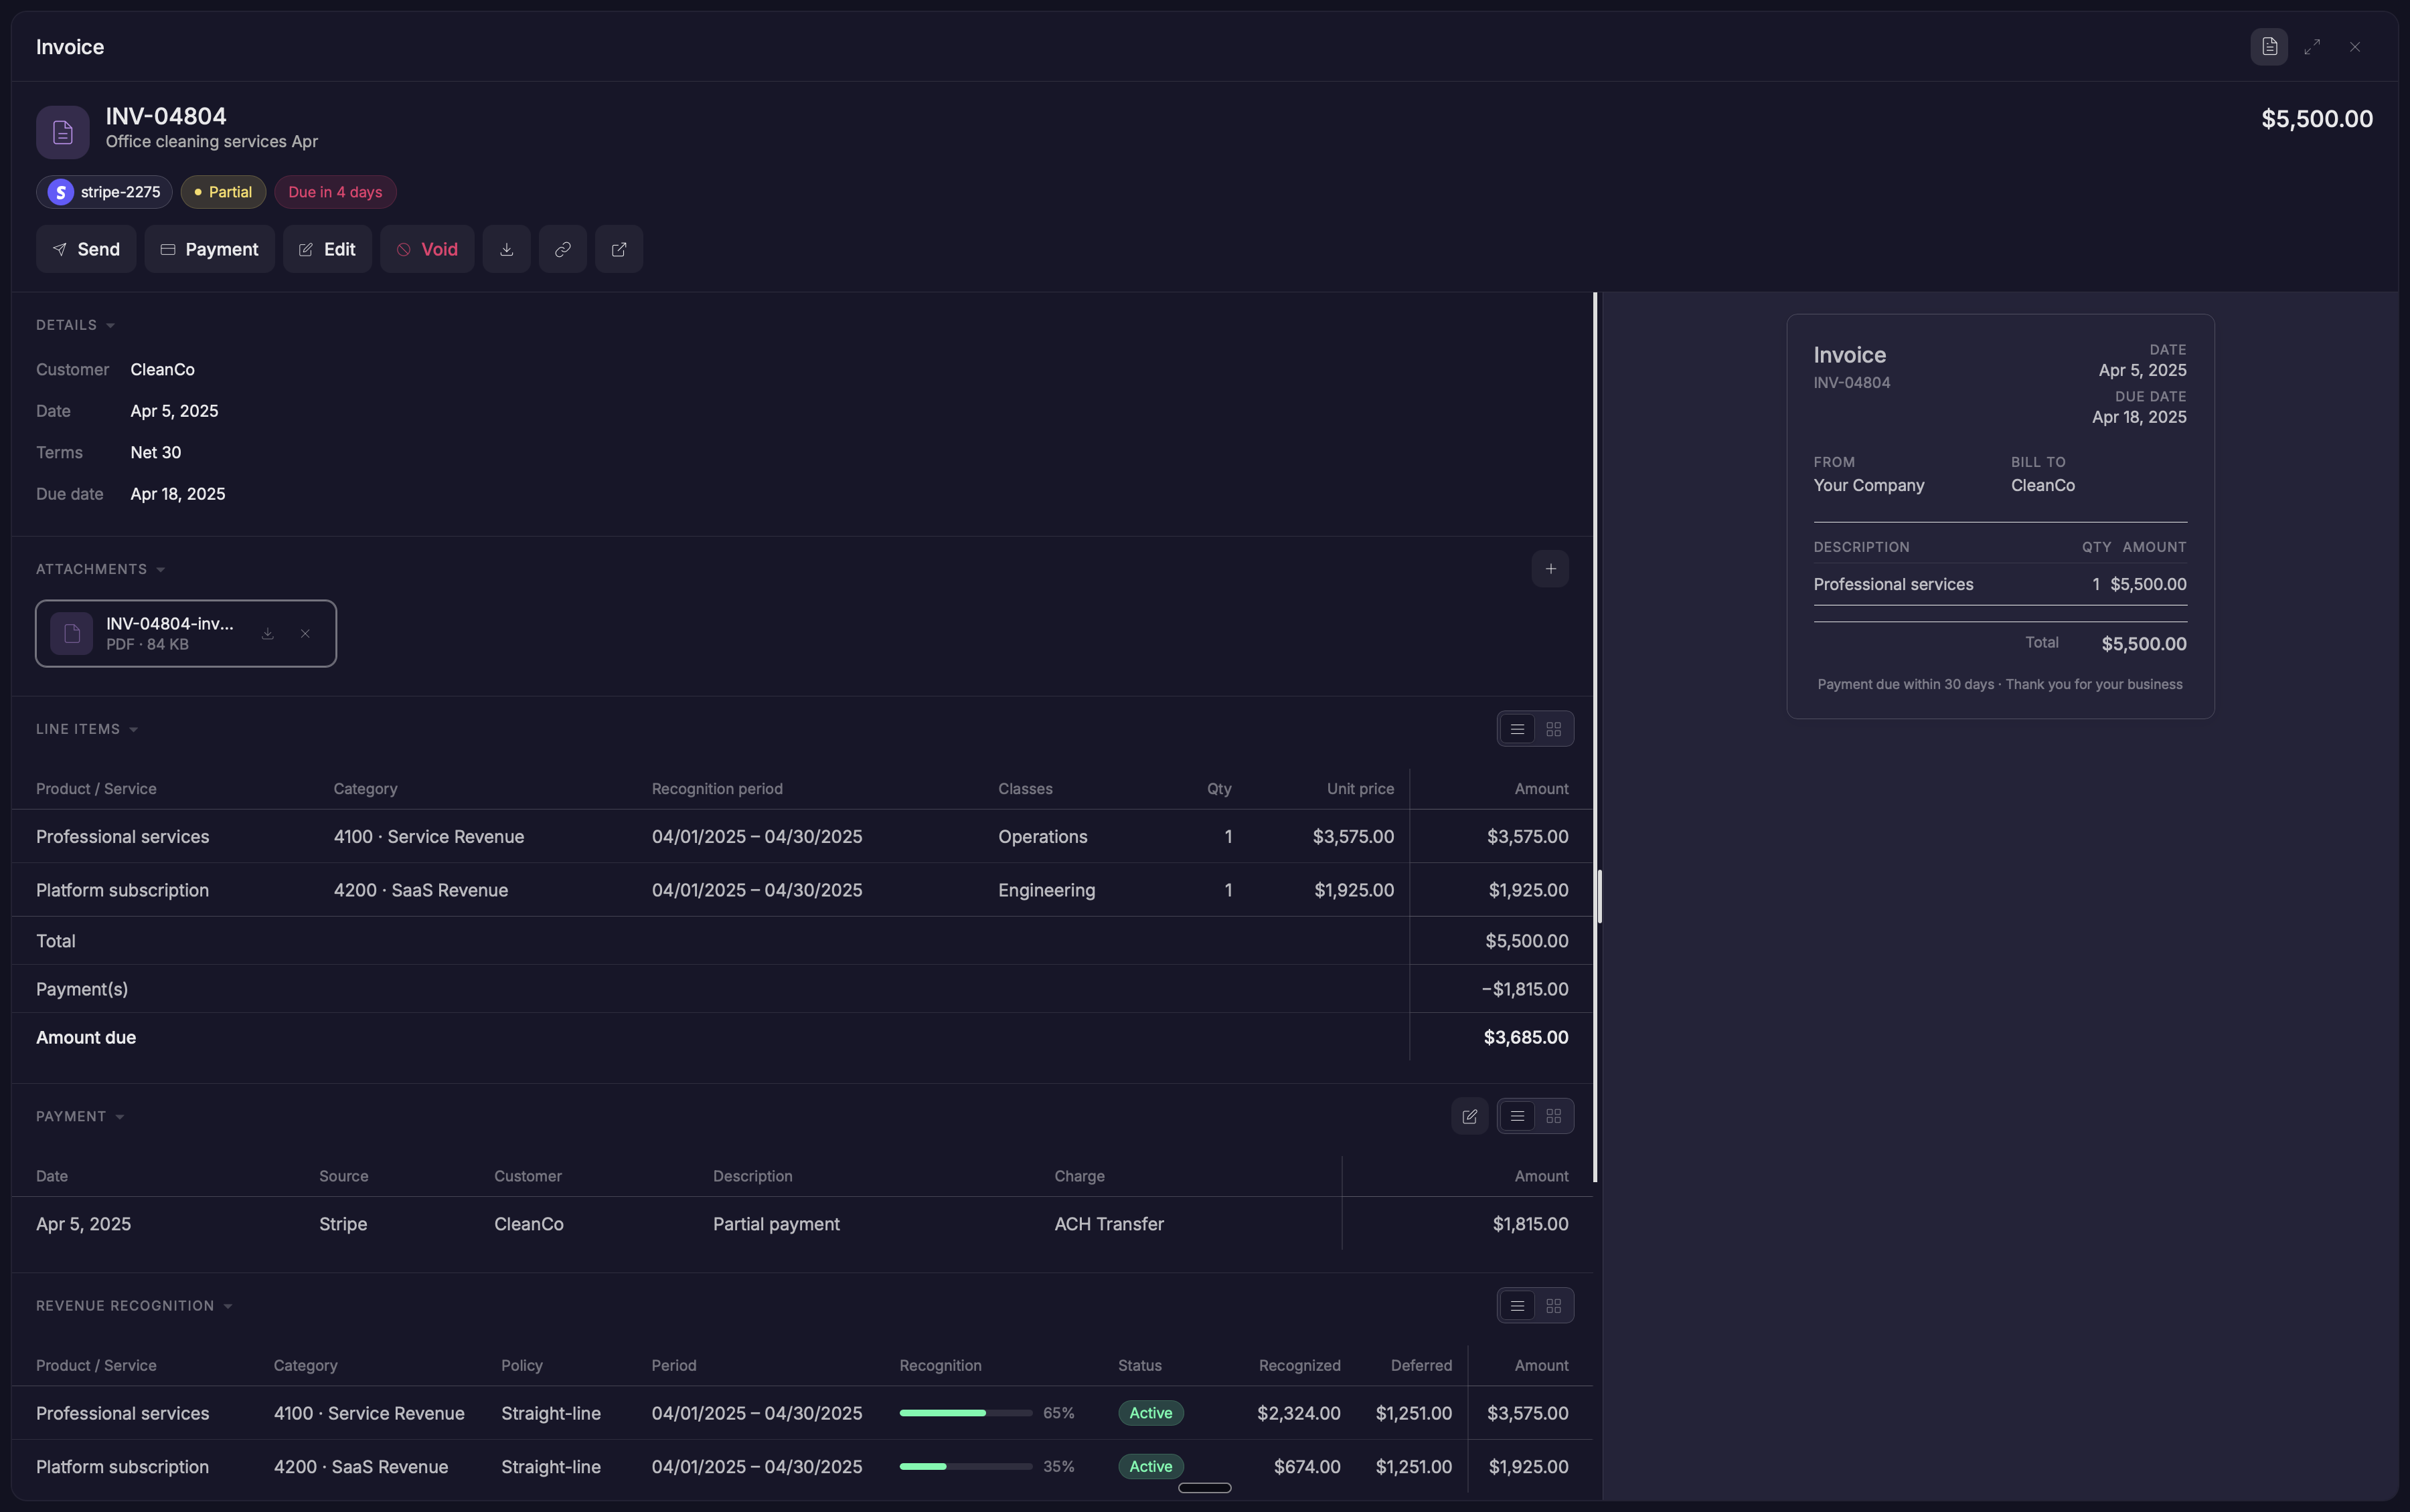
Task: Click the CleanCo customer value in Details
Action: pyautogui.click(x=162, y=370)
